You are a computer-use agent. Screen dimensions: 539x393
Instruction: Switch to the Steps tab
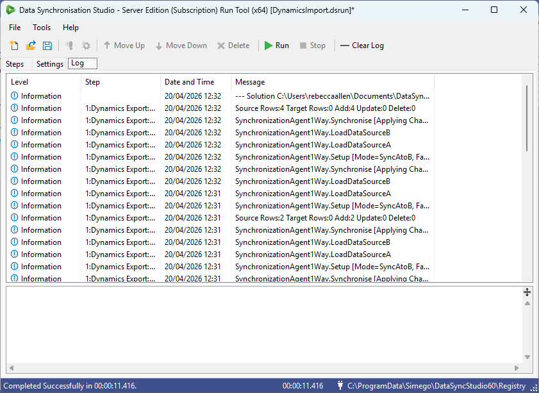15,63
